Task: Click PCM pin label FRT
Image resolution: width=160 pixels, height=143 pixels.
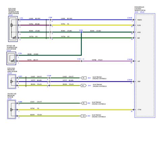Action: [x=138, y=38]
